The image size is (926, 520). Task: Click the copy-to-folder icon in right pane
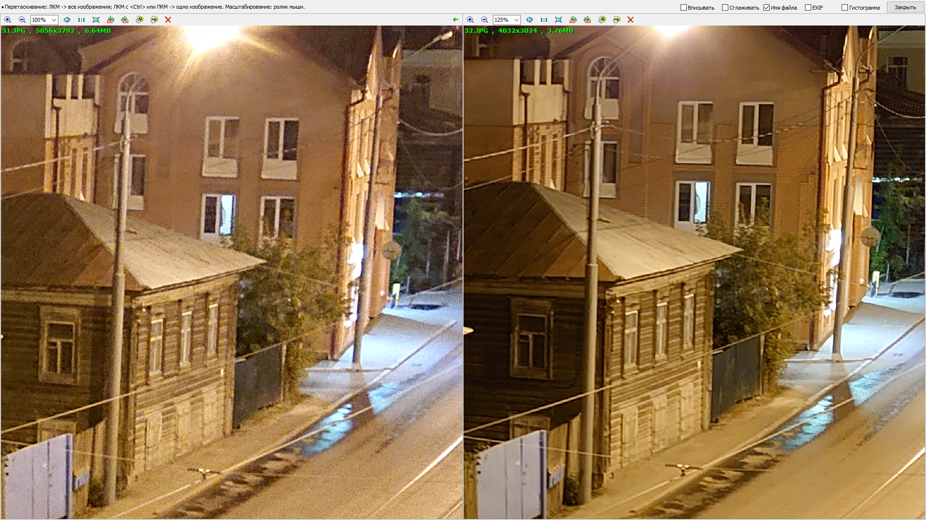pos(602,20)
